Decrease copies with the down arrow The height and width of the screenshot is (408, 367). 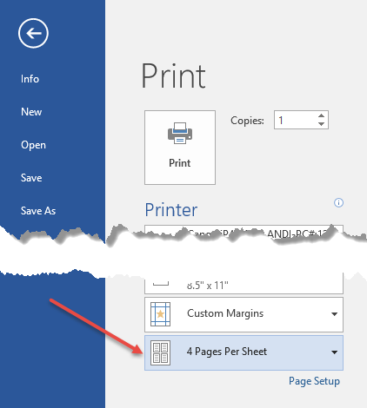321,124
